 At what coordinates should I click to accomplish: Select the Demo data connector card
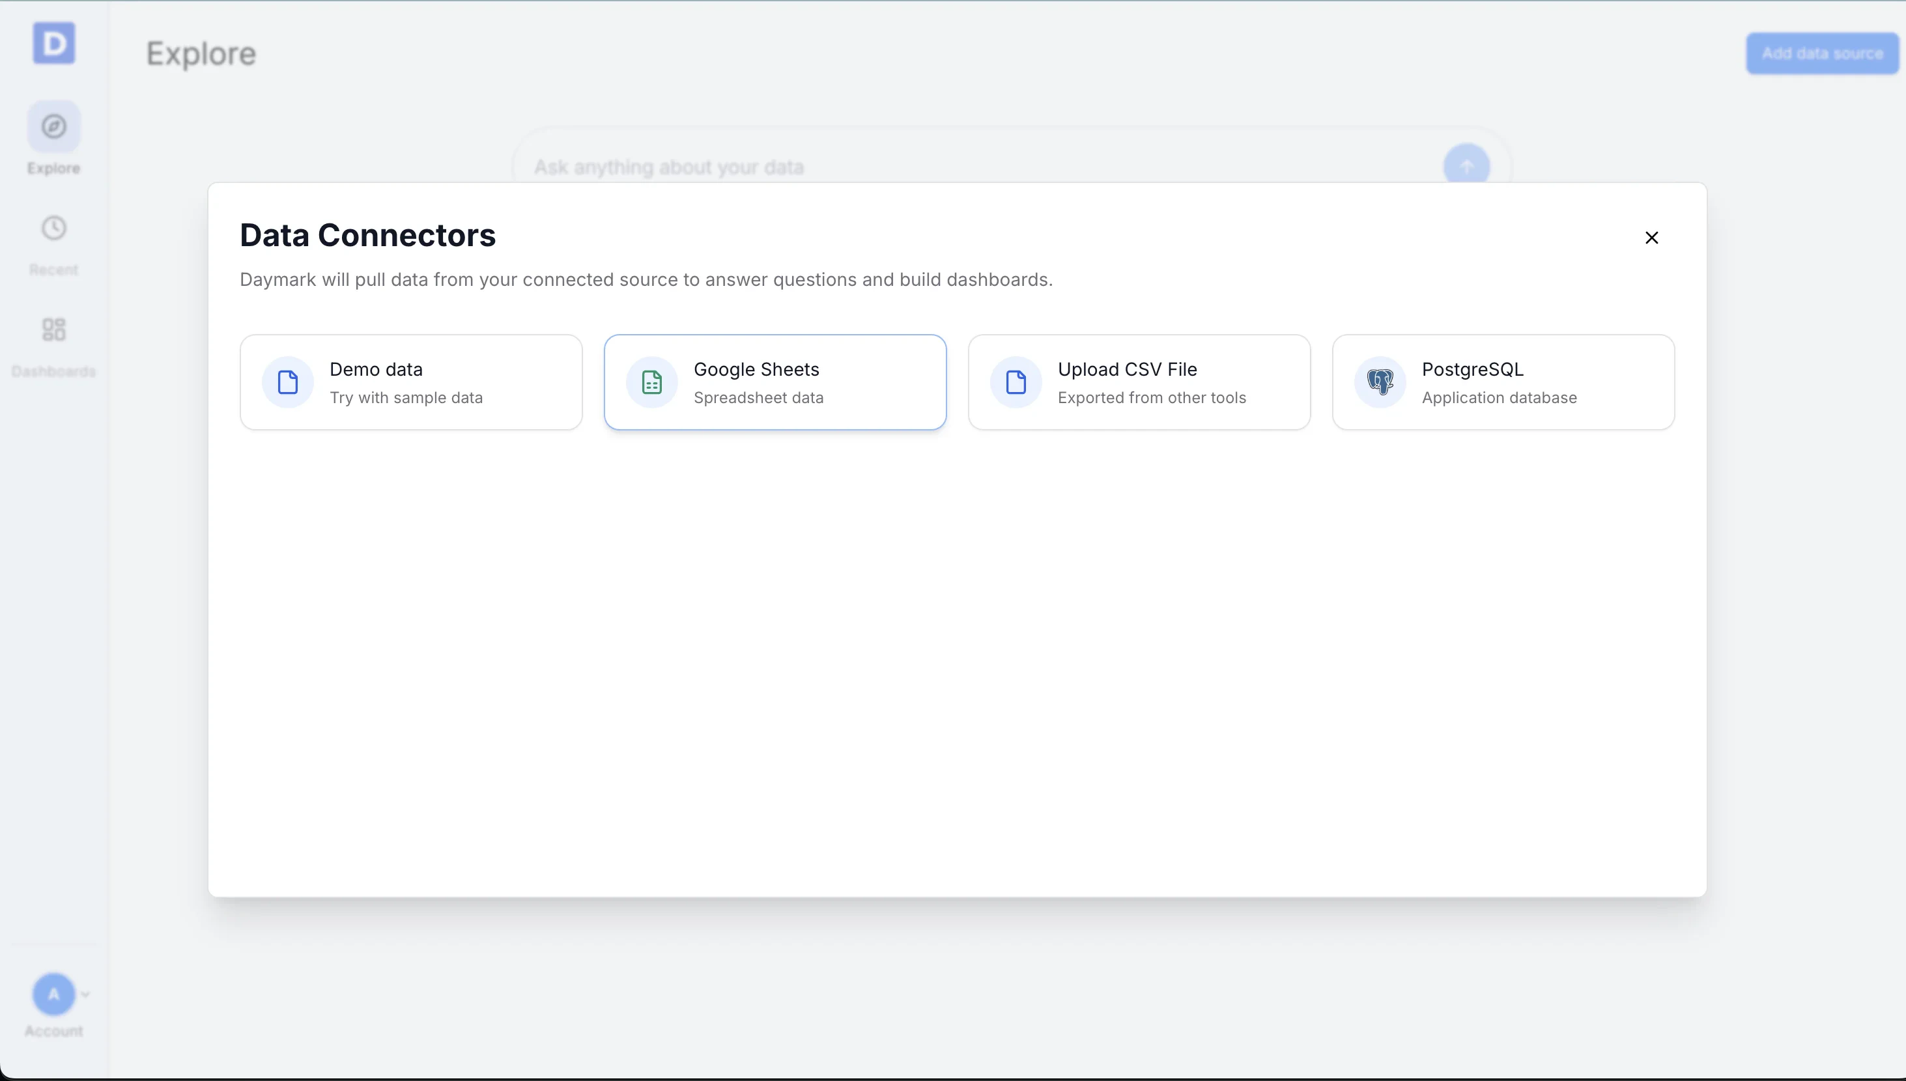pos(410,382)
